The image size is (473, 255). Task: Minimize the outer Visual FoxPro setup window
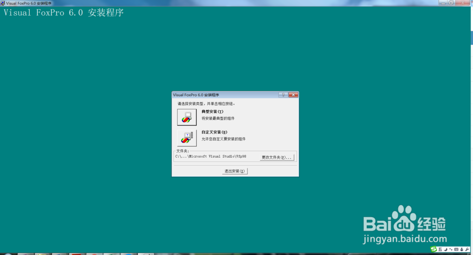[x=443, y=3]
